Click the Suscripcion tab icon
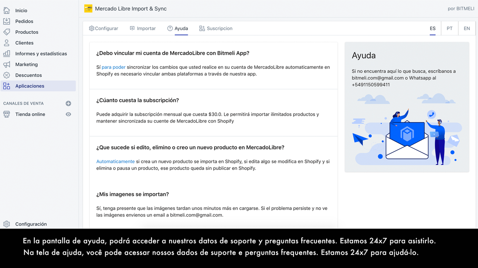 point(202,28)
